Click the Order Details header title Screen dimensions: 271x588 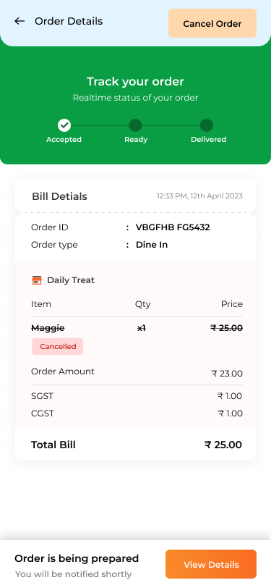69,22
